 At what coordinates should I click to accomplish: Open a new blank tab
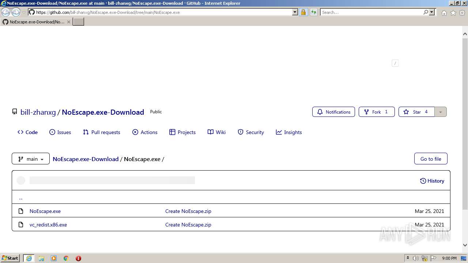tap(79, 22)
